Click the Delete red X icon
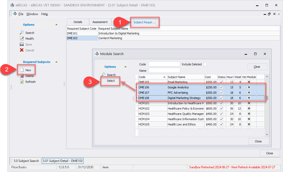This screenshot has width=283, height=172. tap(22, 76)
